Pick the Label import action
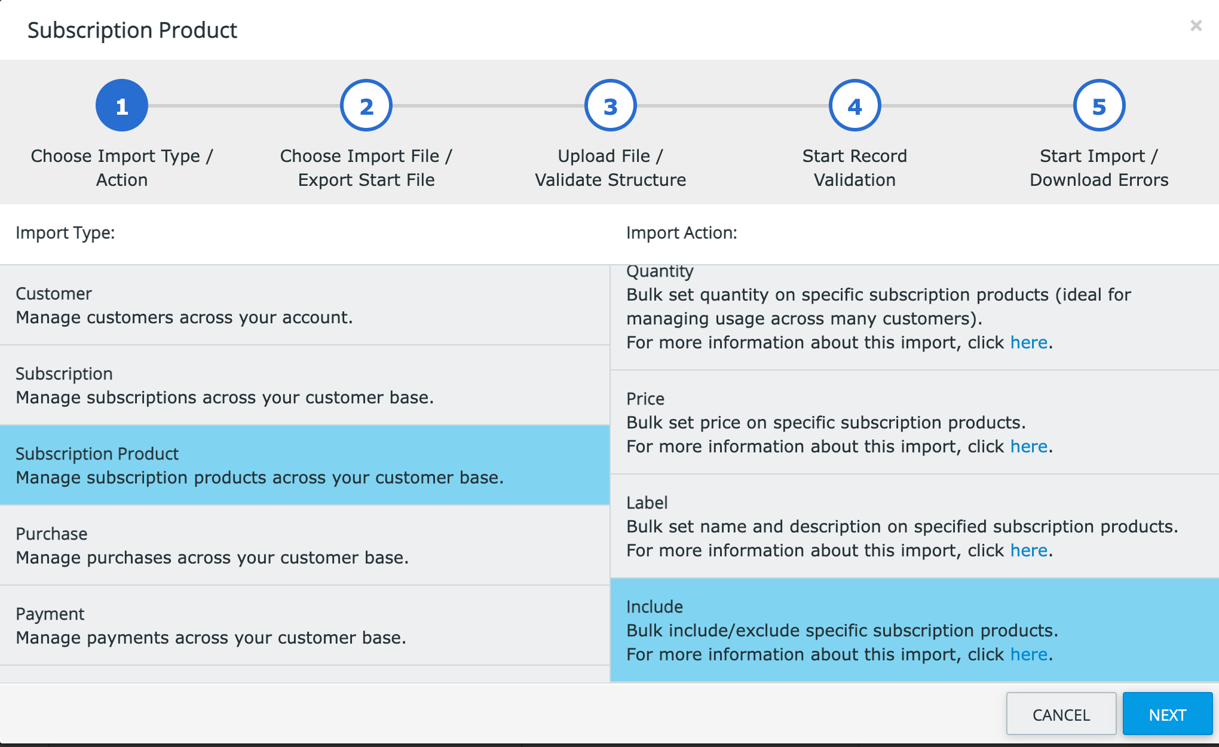 pos(915,526)
